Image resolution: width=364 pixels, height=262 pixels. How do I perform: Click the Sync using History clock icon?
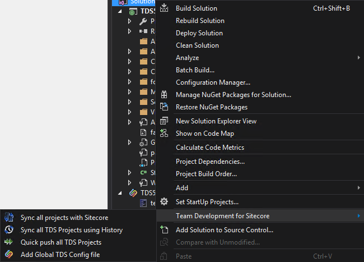(x=9, y=229)
